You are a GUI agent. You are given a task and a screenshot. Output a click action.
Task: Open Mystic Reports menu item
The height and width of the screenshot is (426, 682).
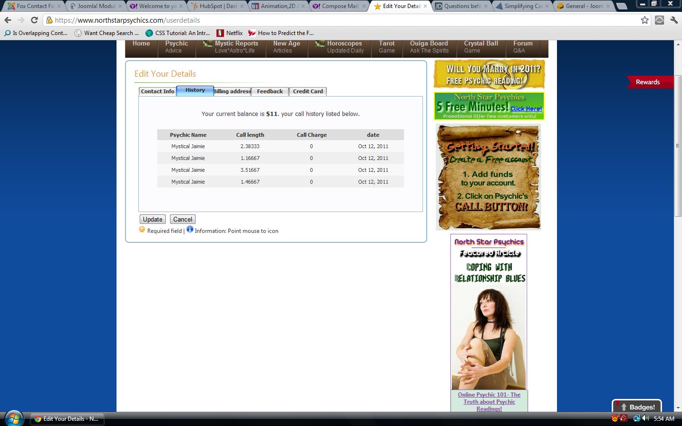[231, 46]
